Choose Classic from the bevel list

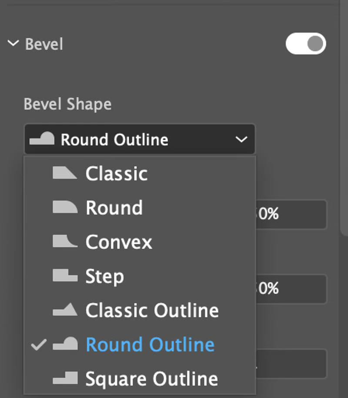117,174
